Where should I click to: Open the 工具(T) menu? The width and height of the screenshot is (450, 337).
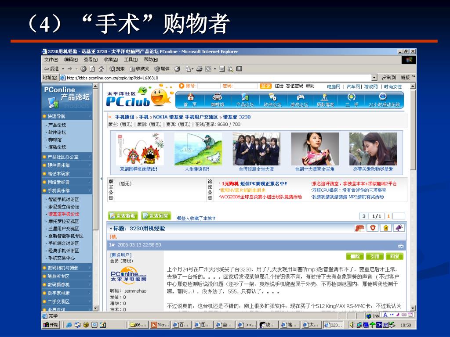click(131, 60)
